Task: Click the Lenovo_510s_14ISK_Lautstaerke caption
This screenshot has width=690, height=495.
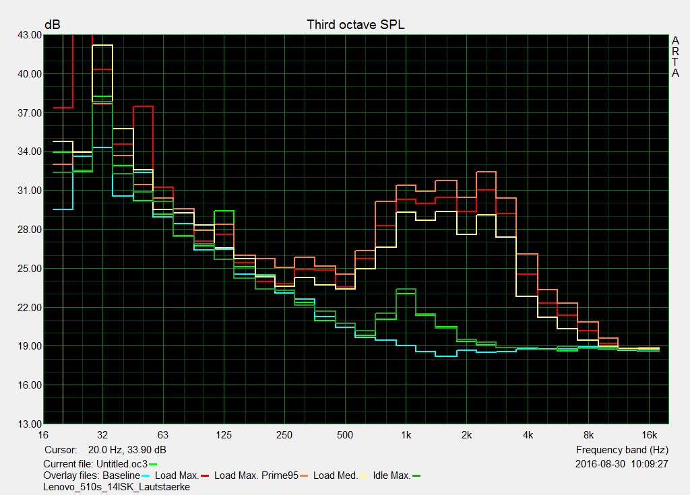Action: (117, 487)
